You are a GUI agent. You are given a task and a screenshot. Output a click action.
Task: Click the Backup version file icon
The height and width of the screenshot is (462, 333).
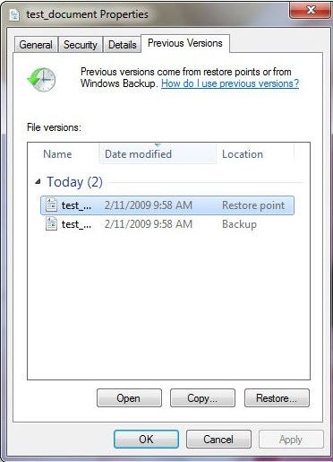51,224
